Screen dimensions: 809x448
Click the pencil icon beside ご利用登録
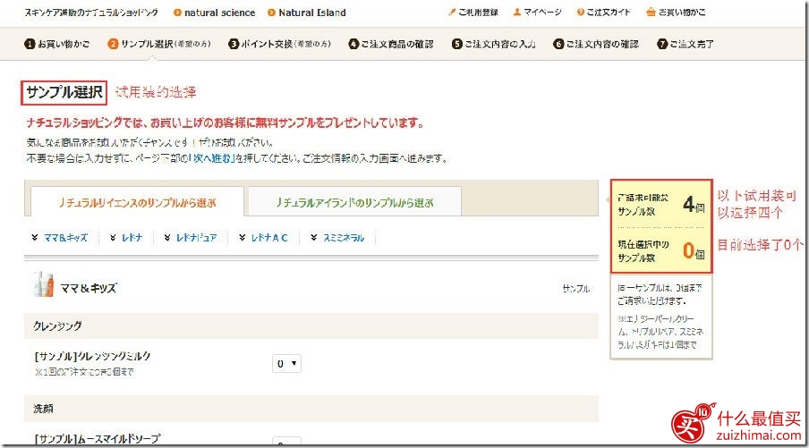tap(452, 12)
